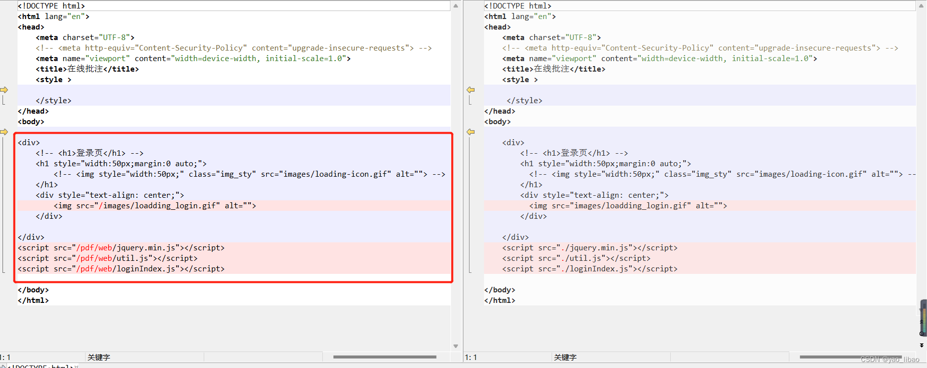Click the left pane '</h1>' line

coord(47,185)
